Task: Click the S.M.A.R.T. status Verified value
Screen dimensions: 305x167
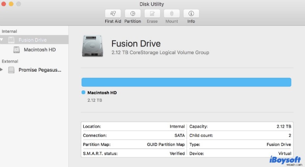Action: (x=177, y=153)
